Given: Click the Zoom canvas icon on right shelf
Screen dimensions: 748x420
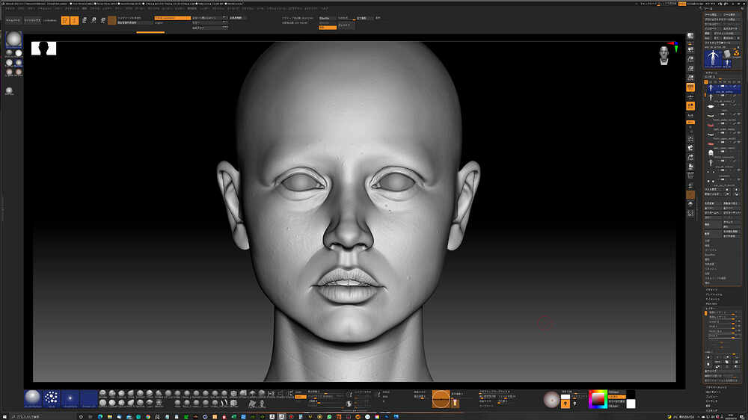Looking at the screenshot, I should (x=690, y=59).
